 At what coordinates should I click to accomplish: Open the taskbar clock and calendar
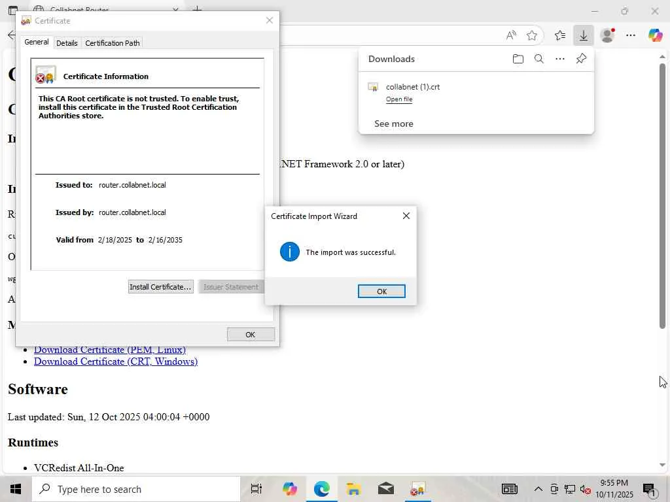point(614,489)
